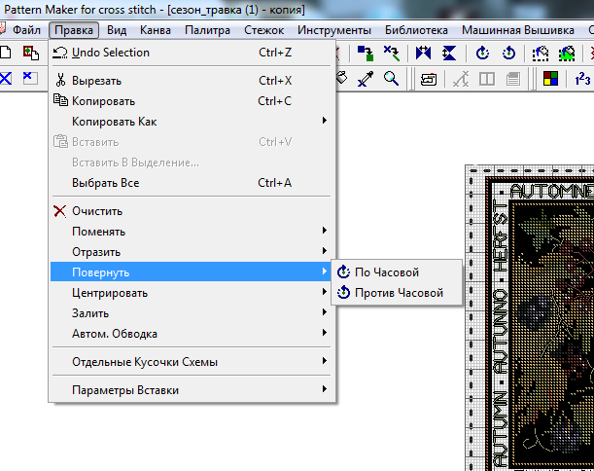
Task: Click the rotate clockwise toolbar icon
Action: point(483,53)
